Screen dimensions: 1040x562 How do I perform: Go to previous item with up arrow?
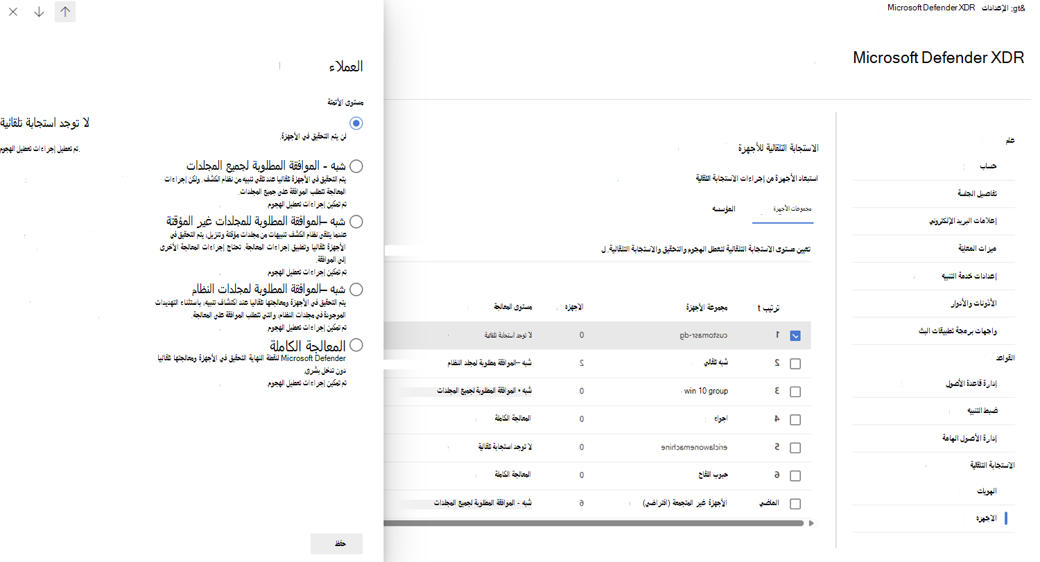(x=65, y=12)
